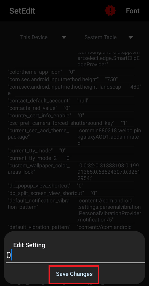Open com.sec.android.inputmethod.height setting

point(71,79)
